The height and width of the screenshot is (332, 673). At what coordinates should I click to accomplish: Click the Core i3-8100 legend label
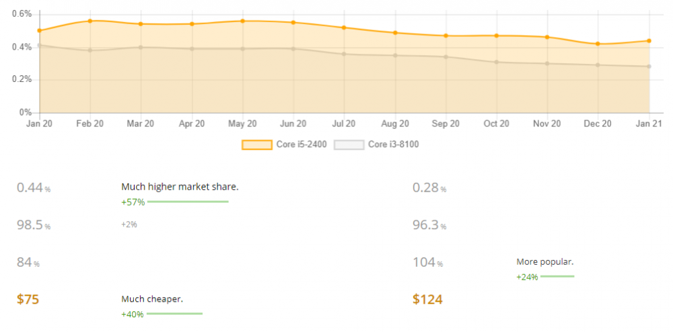[x=394, y=144]
